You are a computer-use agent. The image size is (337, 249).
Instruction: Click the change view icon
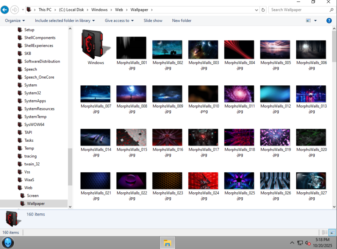(308, 21)
